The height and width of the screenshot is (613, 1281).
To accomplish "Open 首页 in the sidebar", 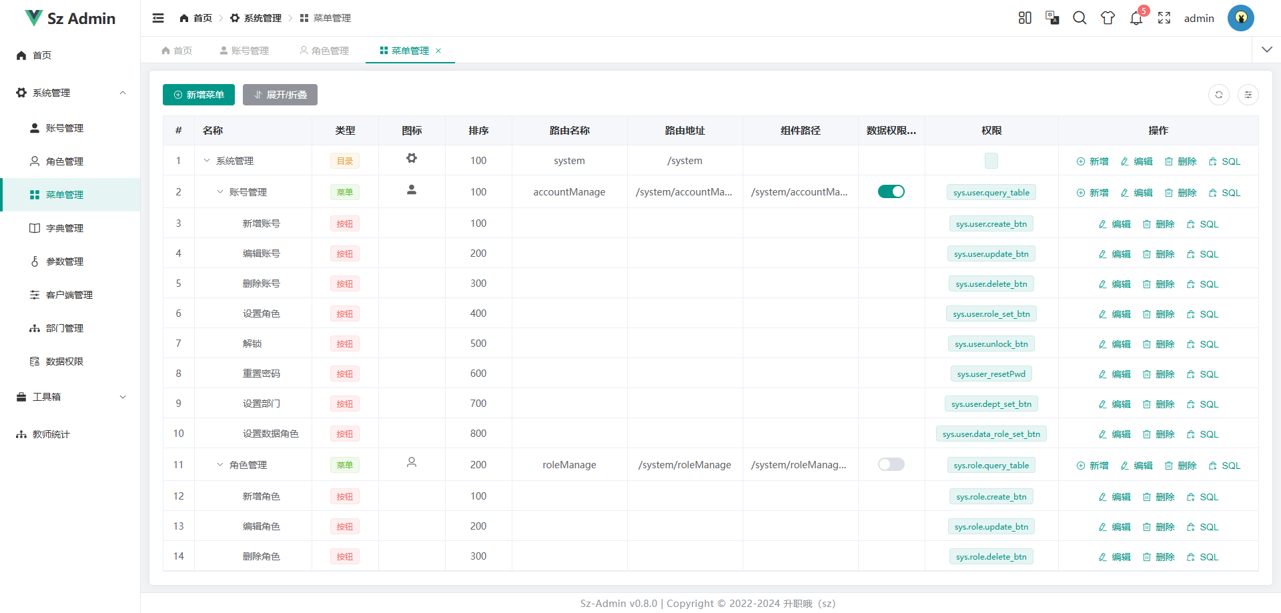I will [70, 55].
